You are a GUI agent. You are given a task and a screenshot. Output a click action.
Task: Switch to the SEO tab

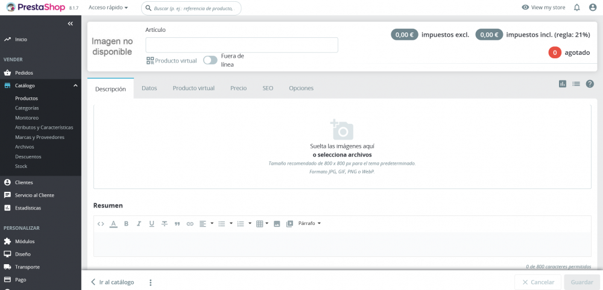pos(268,88)
